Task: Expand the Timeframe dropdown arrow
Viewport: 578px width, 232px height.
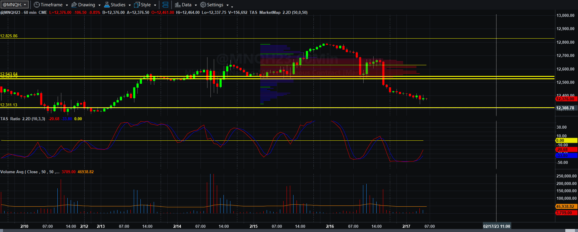Action: click(x=67, y=5)
